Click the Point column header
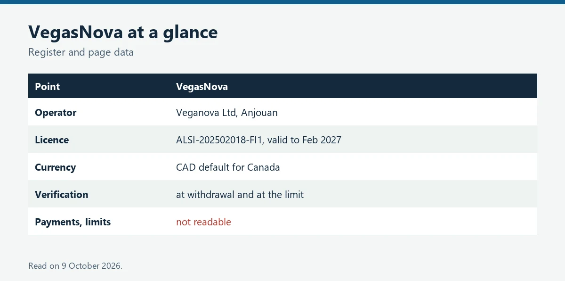 (48, 87)
